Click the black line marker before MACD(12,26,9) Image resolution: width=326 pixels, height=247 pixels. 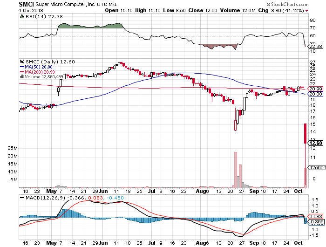(22, 198)
